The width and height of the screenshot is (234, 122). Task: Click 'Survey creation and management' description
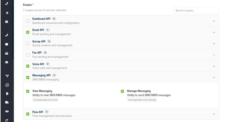pos(52,45)
